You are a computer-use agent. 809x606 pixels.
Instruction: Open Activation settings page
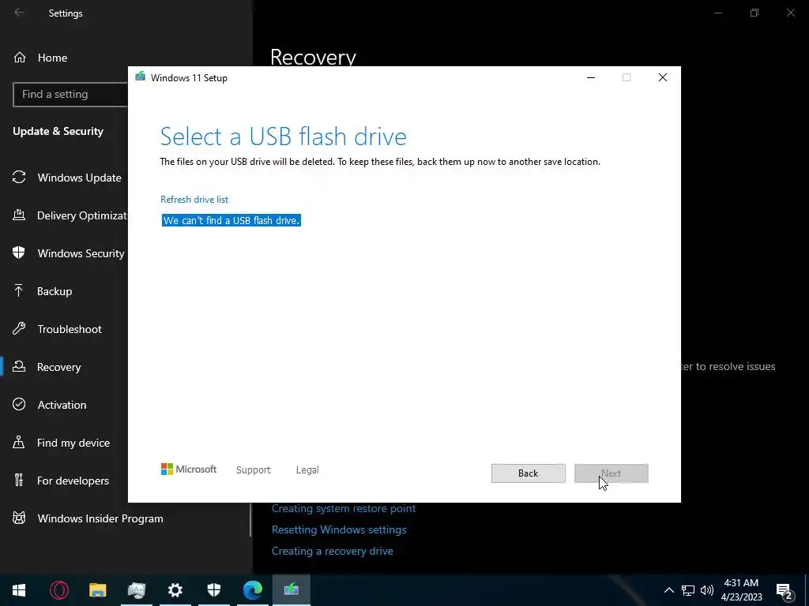pos(62,405)
